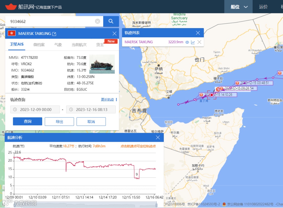Click the orange 点击航速点可定位轨迹点 hint text
Viewport: 283px width, 208px height.
(138, 146)
